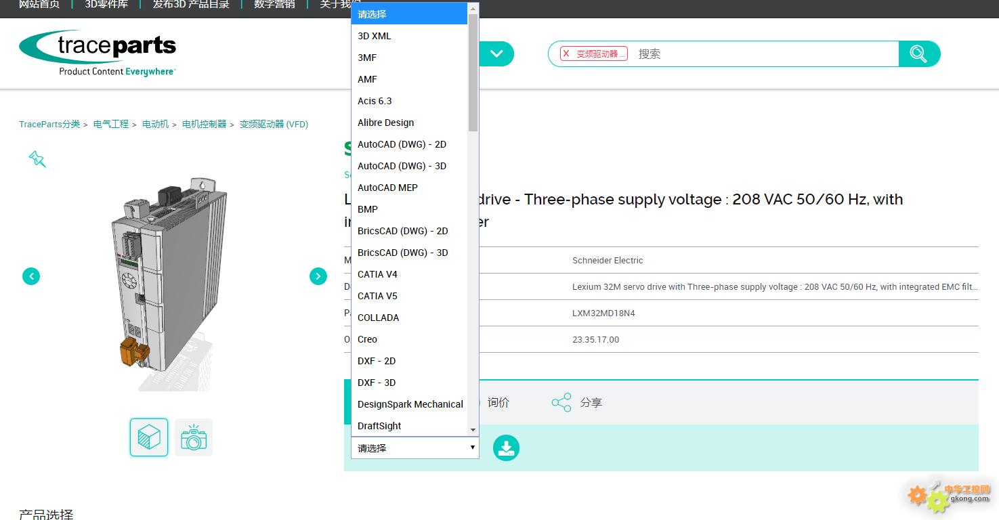Click 电机控制器 breadcrumb
Image resolution: width=999 pixels, height=520 pixels.
coord(204,124)
